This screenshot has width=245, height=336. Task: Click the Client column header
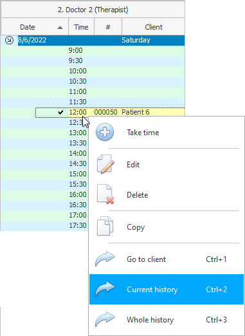click(153, 27)
